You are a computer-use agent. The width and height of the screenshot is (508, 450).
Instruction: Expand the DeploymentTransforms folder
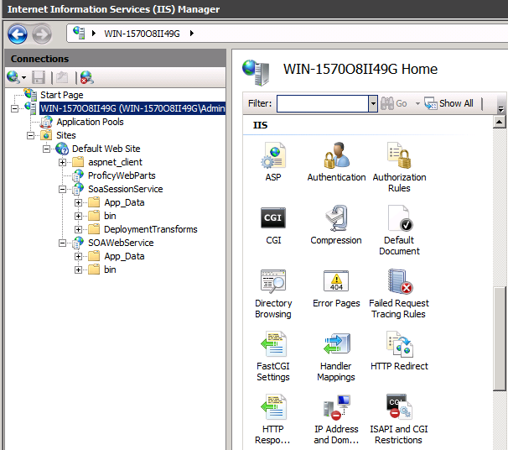tap(79, 229)
